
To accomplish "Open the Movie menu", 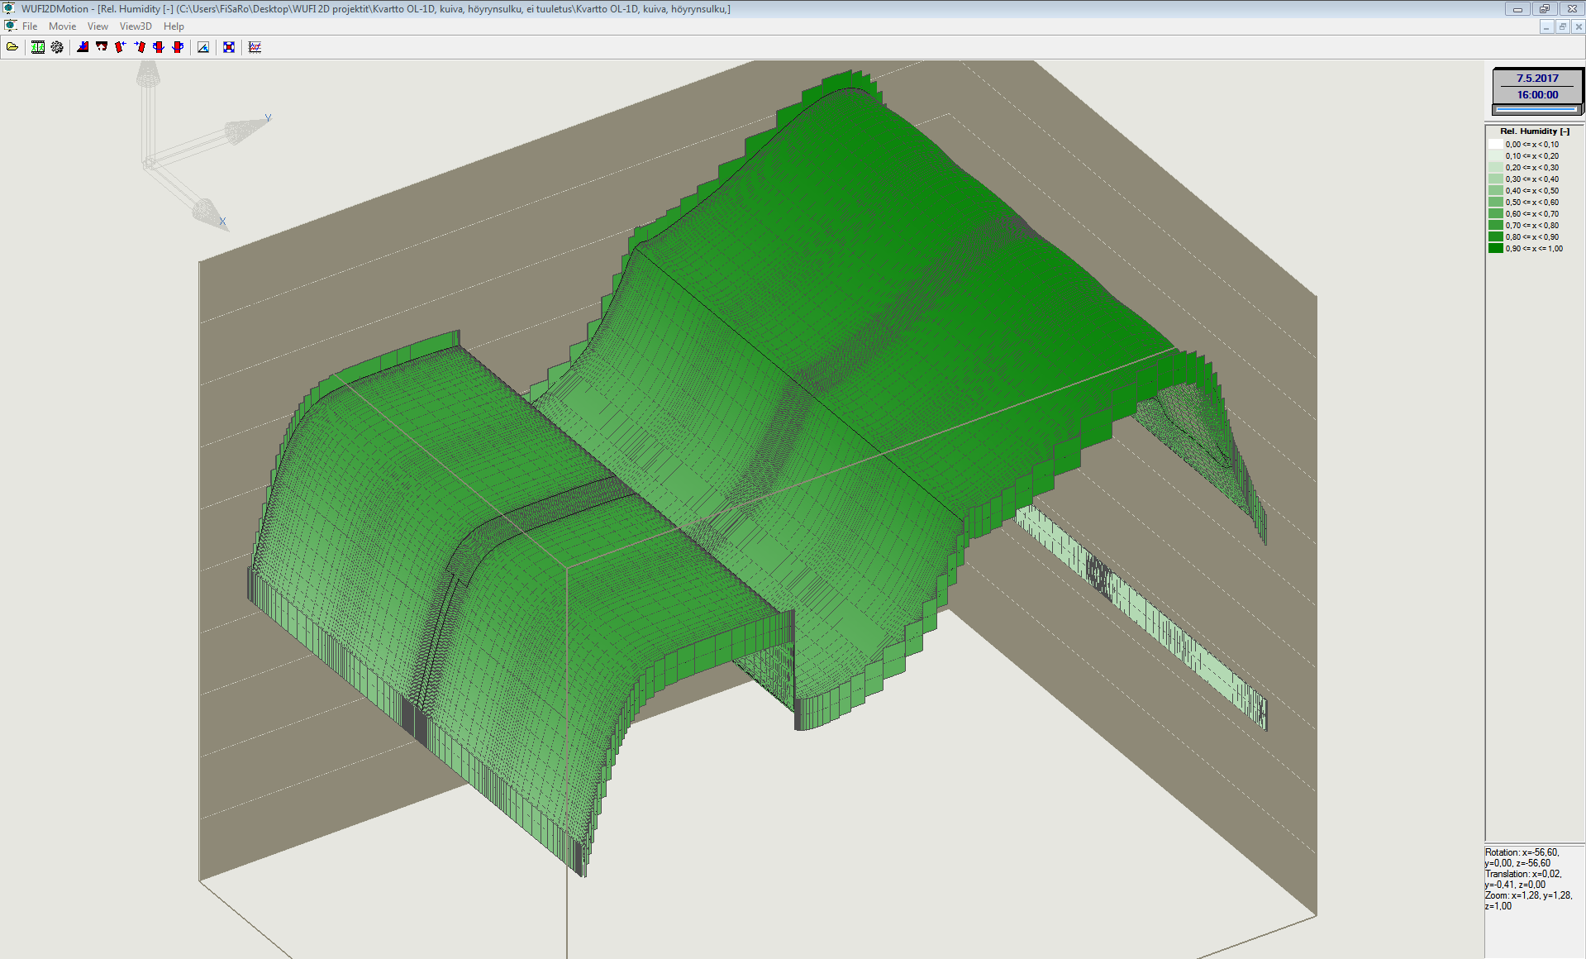I will (62, 26).
